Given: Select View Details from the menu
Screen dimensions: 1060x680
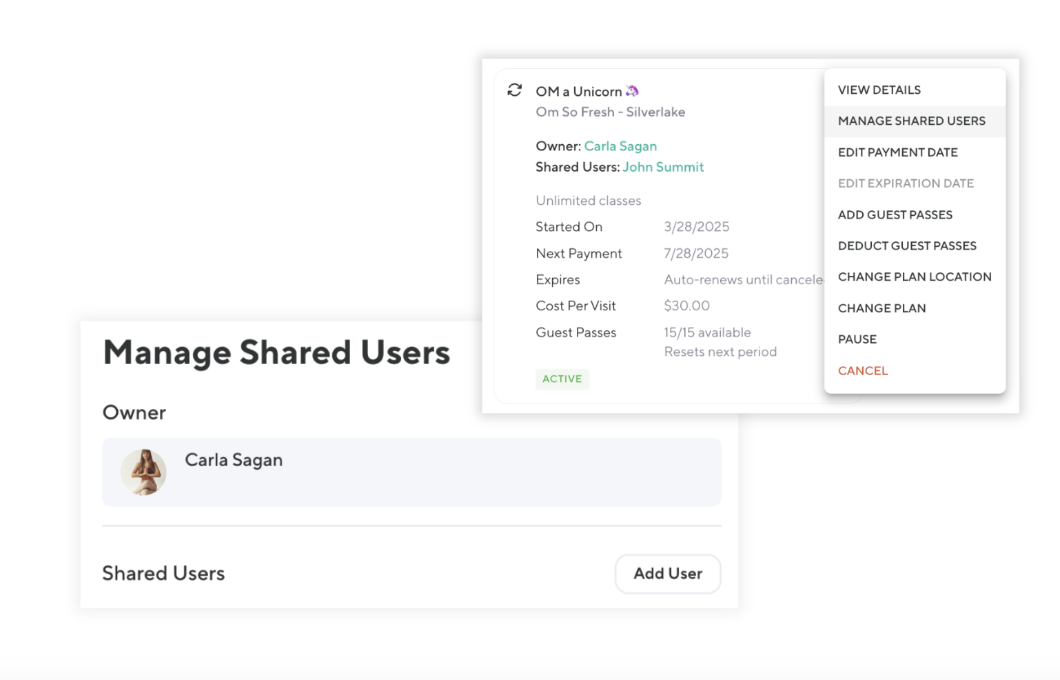Looking at the screenshot, I should pos(879,90).
